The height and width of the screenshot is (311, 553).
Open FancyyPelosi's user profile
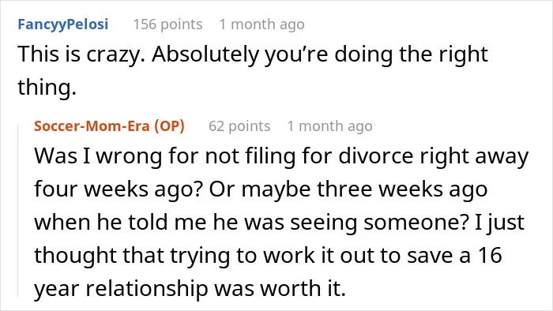point(62,24)
